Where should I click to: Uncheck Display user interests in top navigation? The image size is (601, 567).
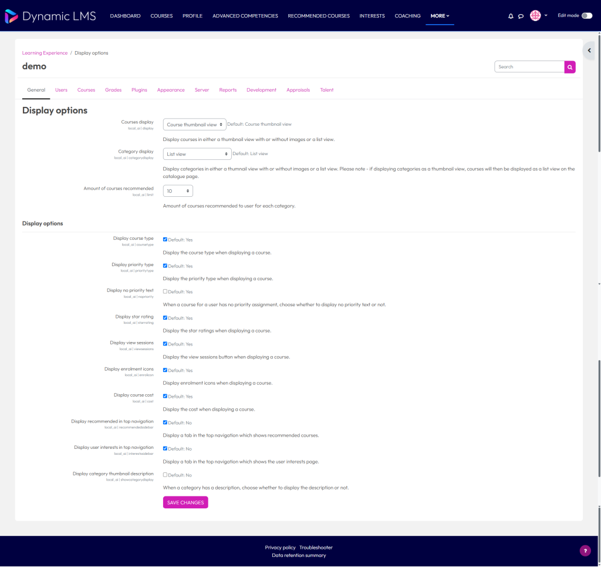pos(165,448)
